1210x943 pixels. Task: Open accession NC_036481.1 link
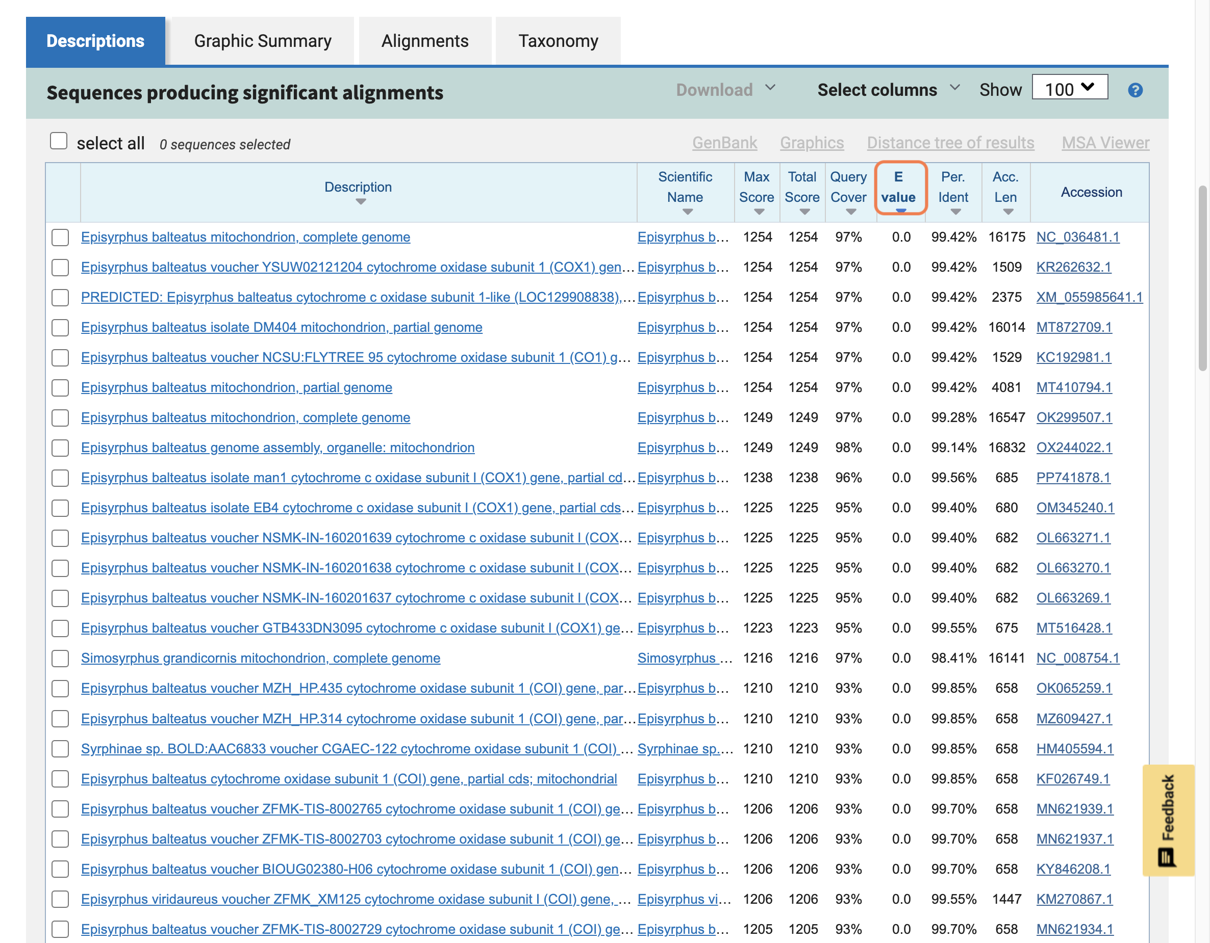click(1077, 238)
